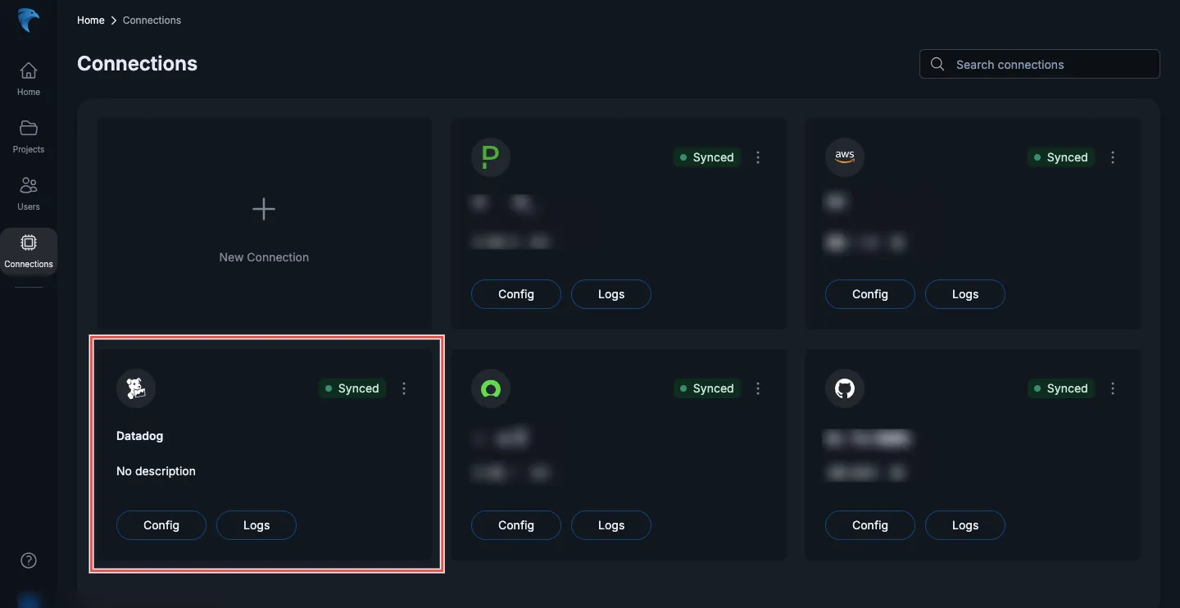
Task: Open Home in the sidebar
Action: pyautogui.click(x=29, y=79)
